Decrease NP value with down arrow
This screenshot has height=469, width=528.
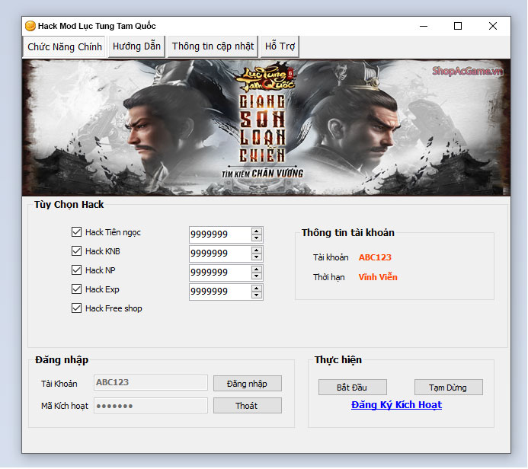(257, 276)
